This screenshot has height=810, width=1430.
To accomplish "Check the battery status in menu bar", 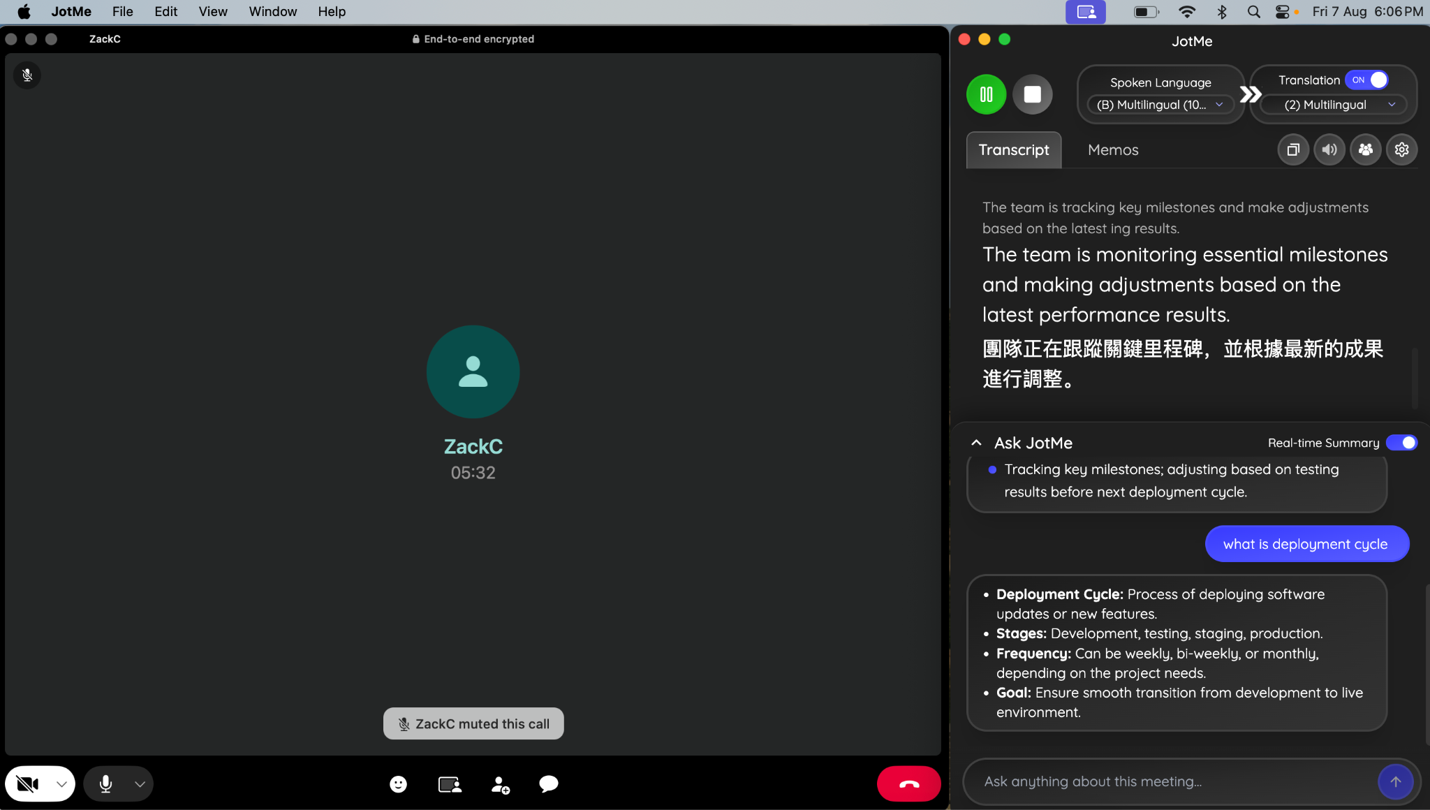I will 1146,12.
